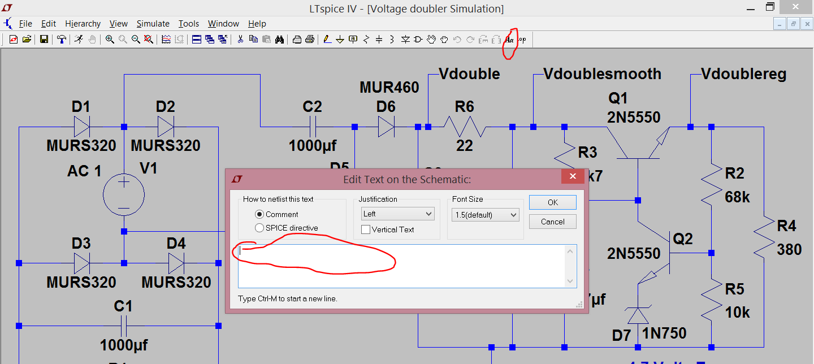The width and height of the screenshot is (814, 364).
Task: Click the Copy toolbar icon
Action: point(253,39)
